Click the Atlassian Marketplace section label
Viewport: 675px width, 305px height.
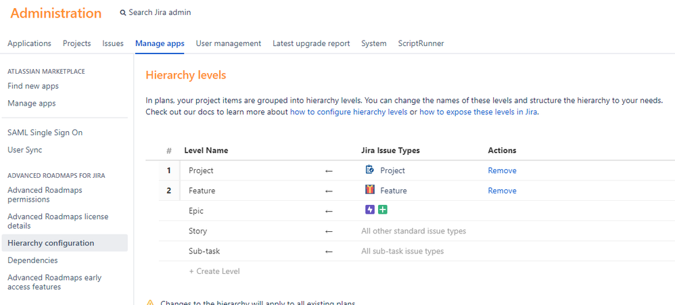tap(46, 72)
